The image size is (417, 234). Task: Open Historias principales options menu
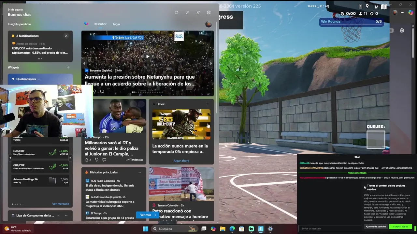click(140, 172)
